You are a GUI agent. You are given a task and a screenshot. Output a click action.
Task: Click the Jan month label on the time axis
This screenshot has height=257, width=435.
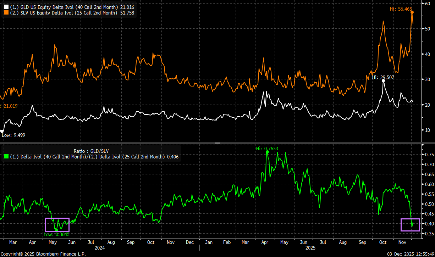[x=209, y=242]
